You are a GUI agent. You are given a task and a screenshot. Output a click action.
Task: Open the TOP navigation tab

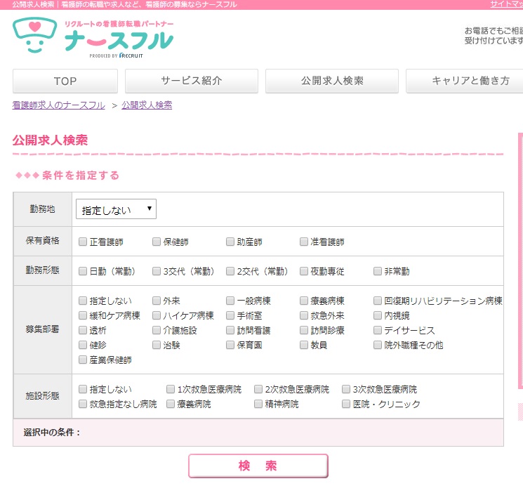click(x=65, y=81)
